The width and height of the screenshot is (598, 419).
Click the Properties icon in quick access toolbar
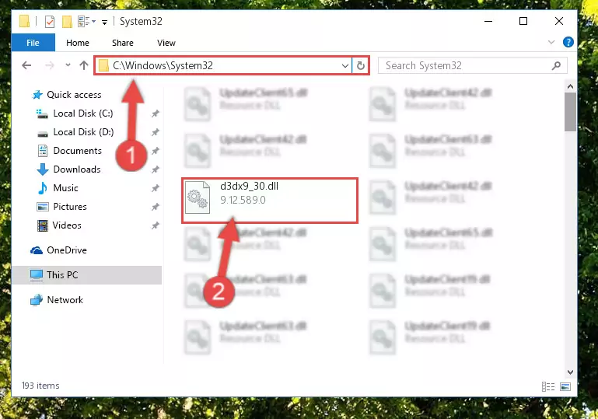[50, 21]
